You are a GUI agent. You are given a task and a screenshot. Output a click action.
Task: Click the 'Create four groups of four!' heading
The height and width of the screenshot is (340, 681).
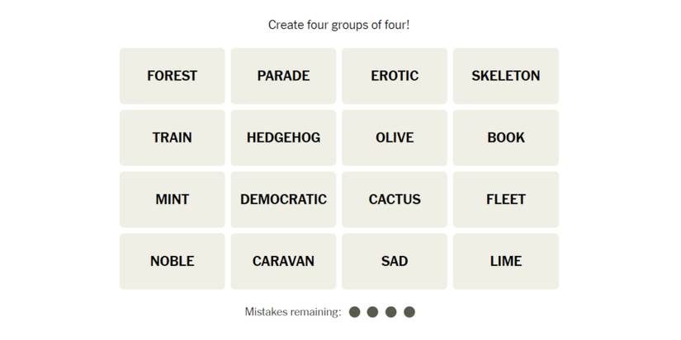click(x=338, y=25)
